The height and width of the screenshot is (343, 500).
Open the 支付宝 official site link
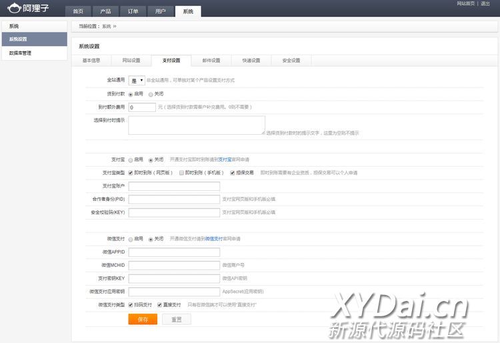click(x=225, y=159)
